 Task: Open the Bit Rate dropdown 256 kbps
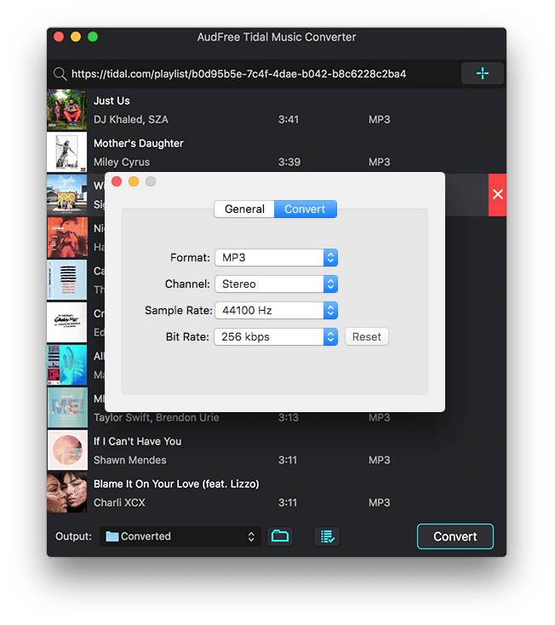(x=276, y=337)
